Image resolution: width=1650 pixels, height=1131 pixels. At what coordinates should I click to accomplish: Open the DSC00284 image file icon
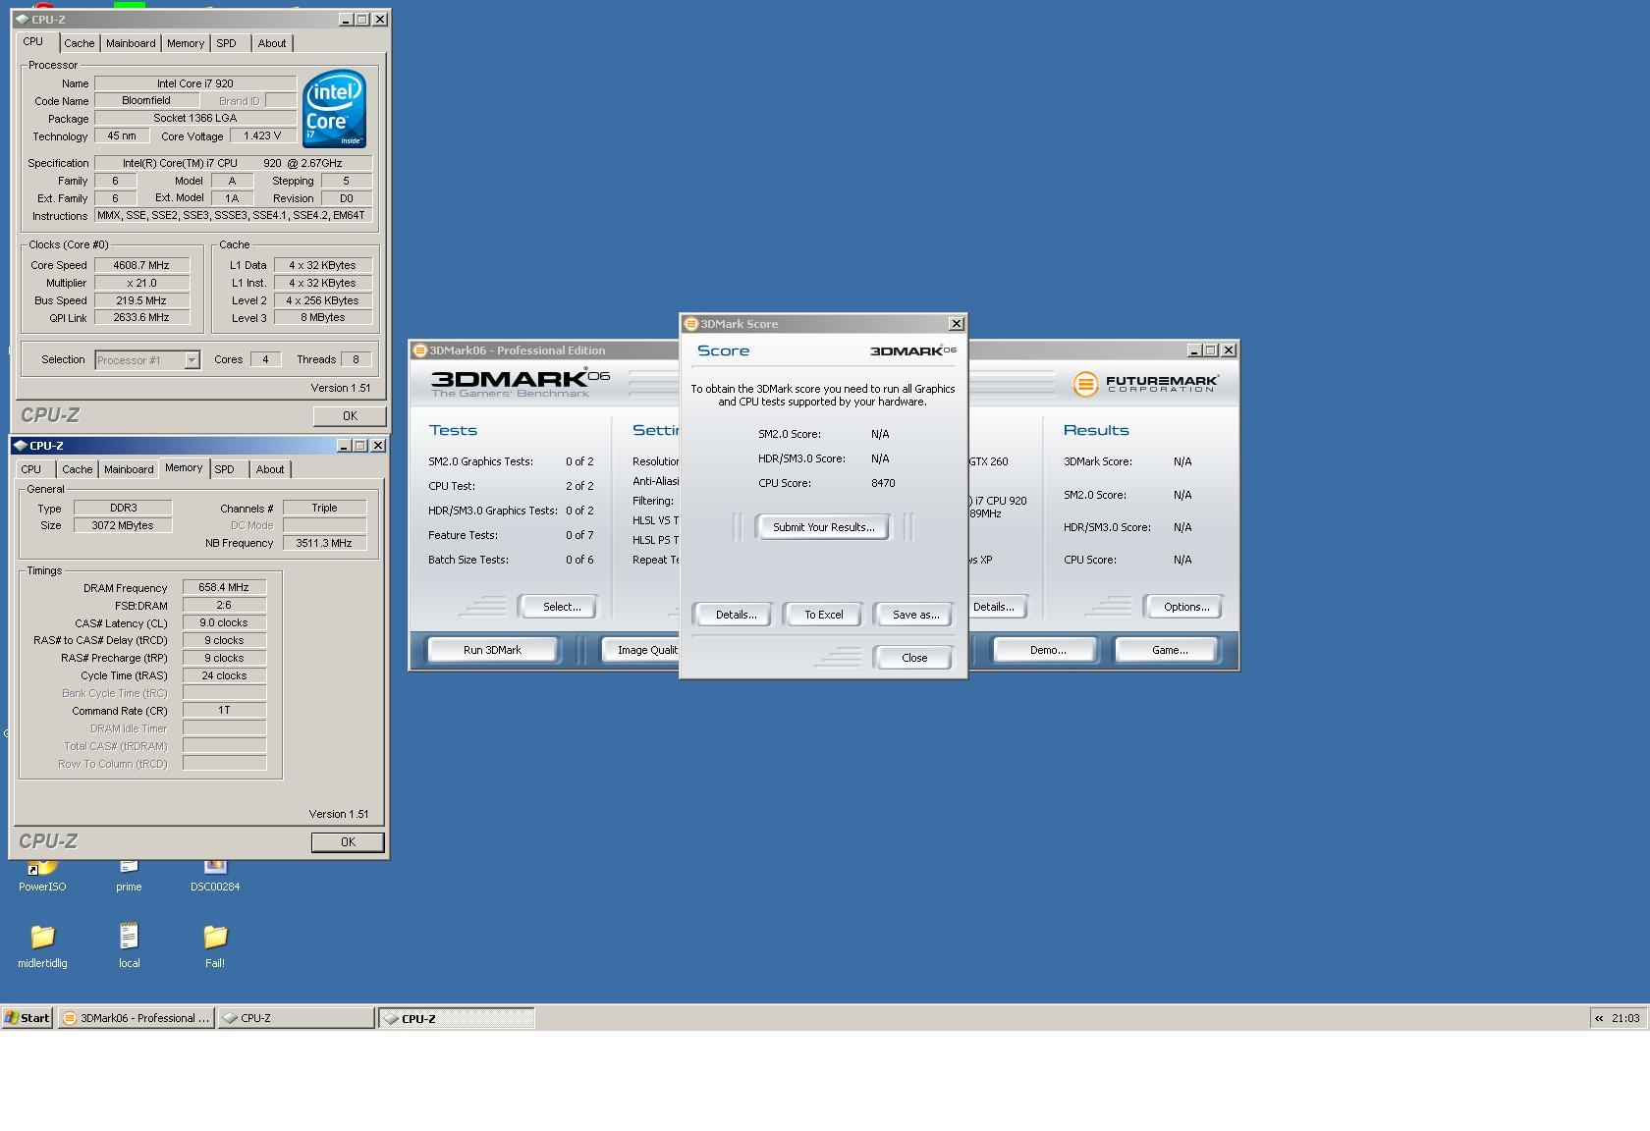coord(215,875)
